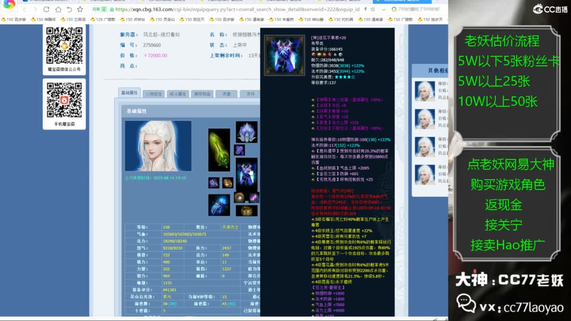Click the price ¥72000.00 value
This screenshot has height=321, width=571.
(x=156, y=56)
